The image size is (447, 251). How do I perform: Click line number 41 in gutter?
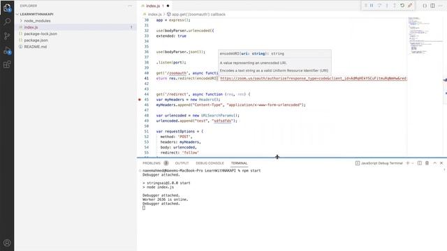point(147,78)
